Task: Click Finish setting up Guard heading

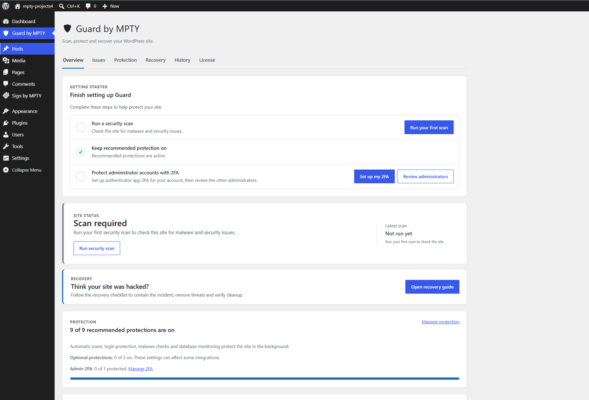Action: (100, 95)
